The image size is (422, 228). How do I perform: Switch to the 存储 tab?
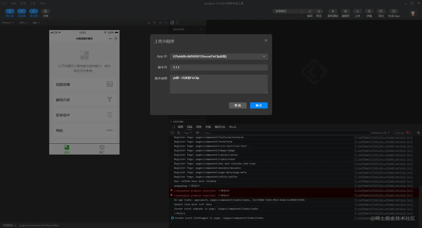(208, 127)
